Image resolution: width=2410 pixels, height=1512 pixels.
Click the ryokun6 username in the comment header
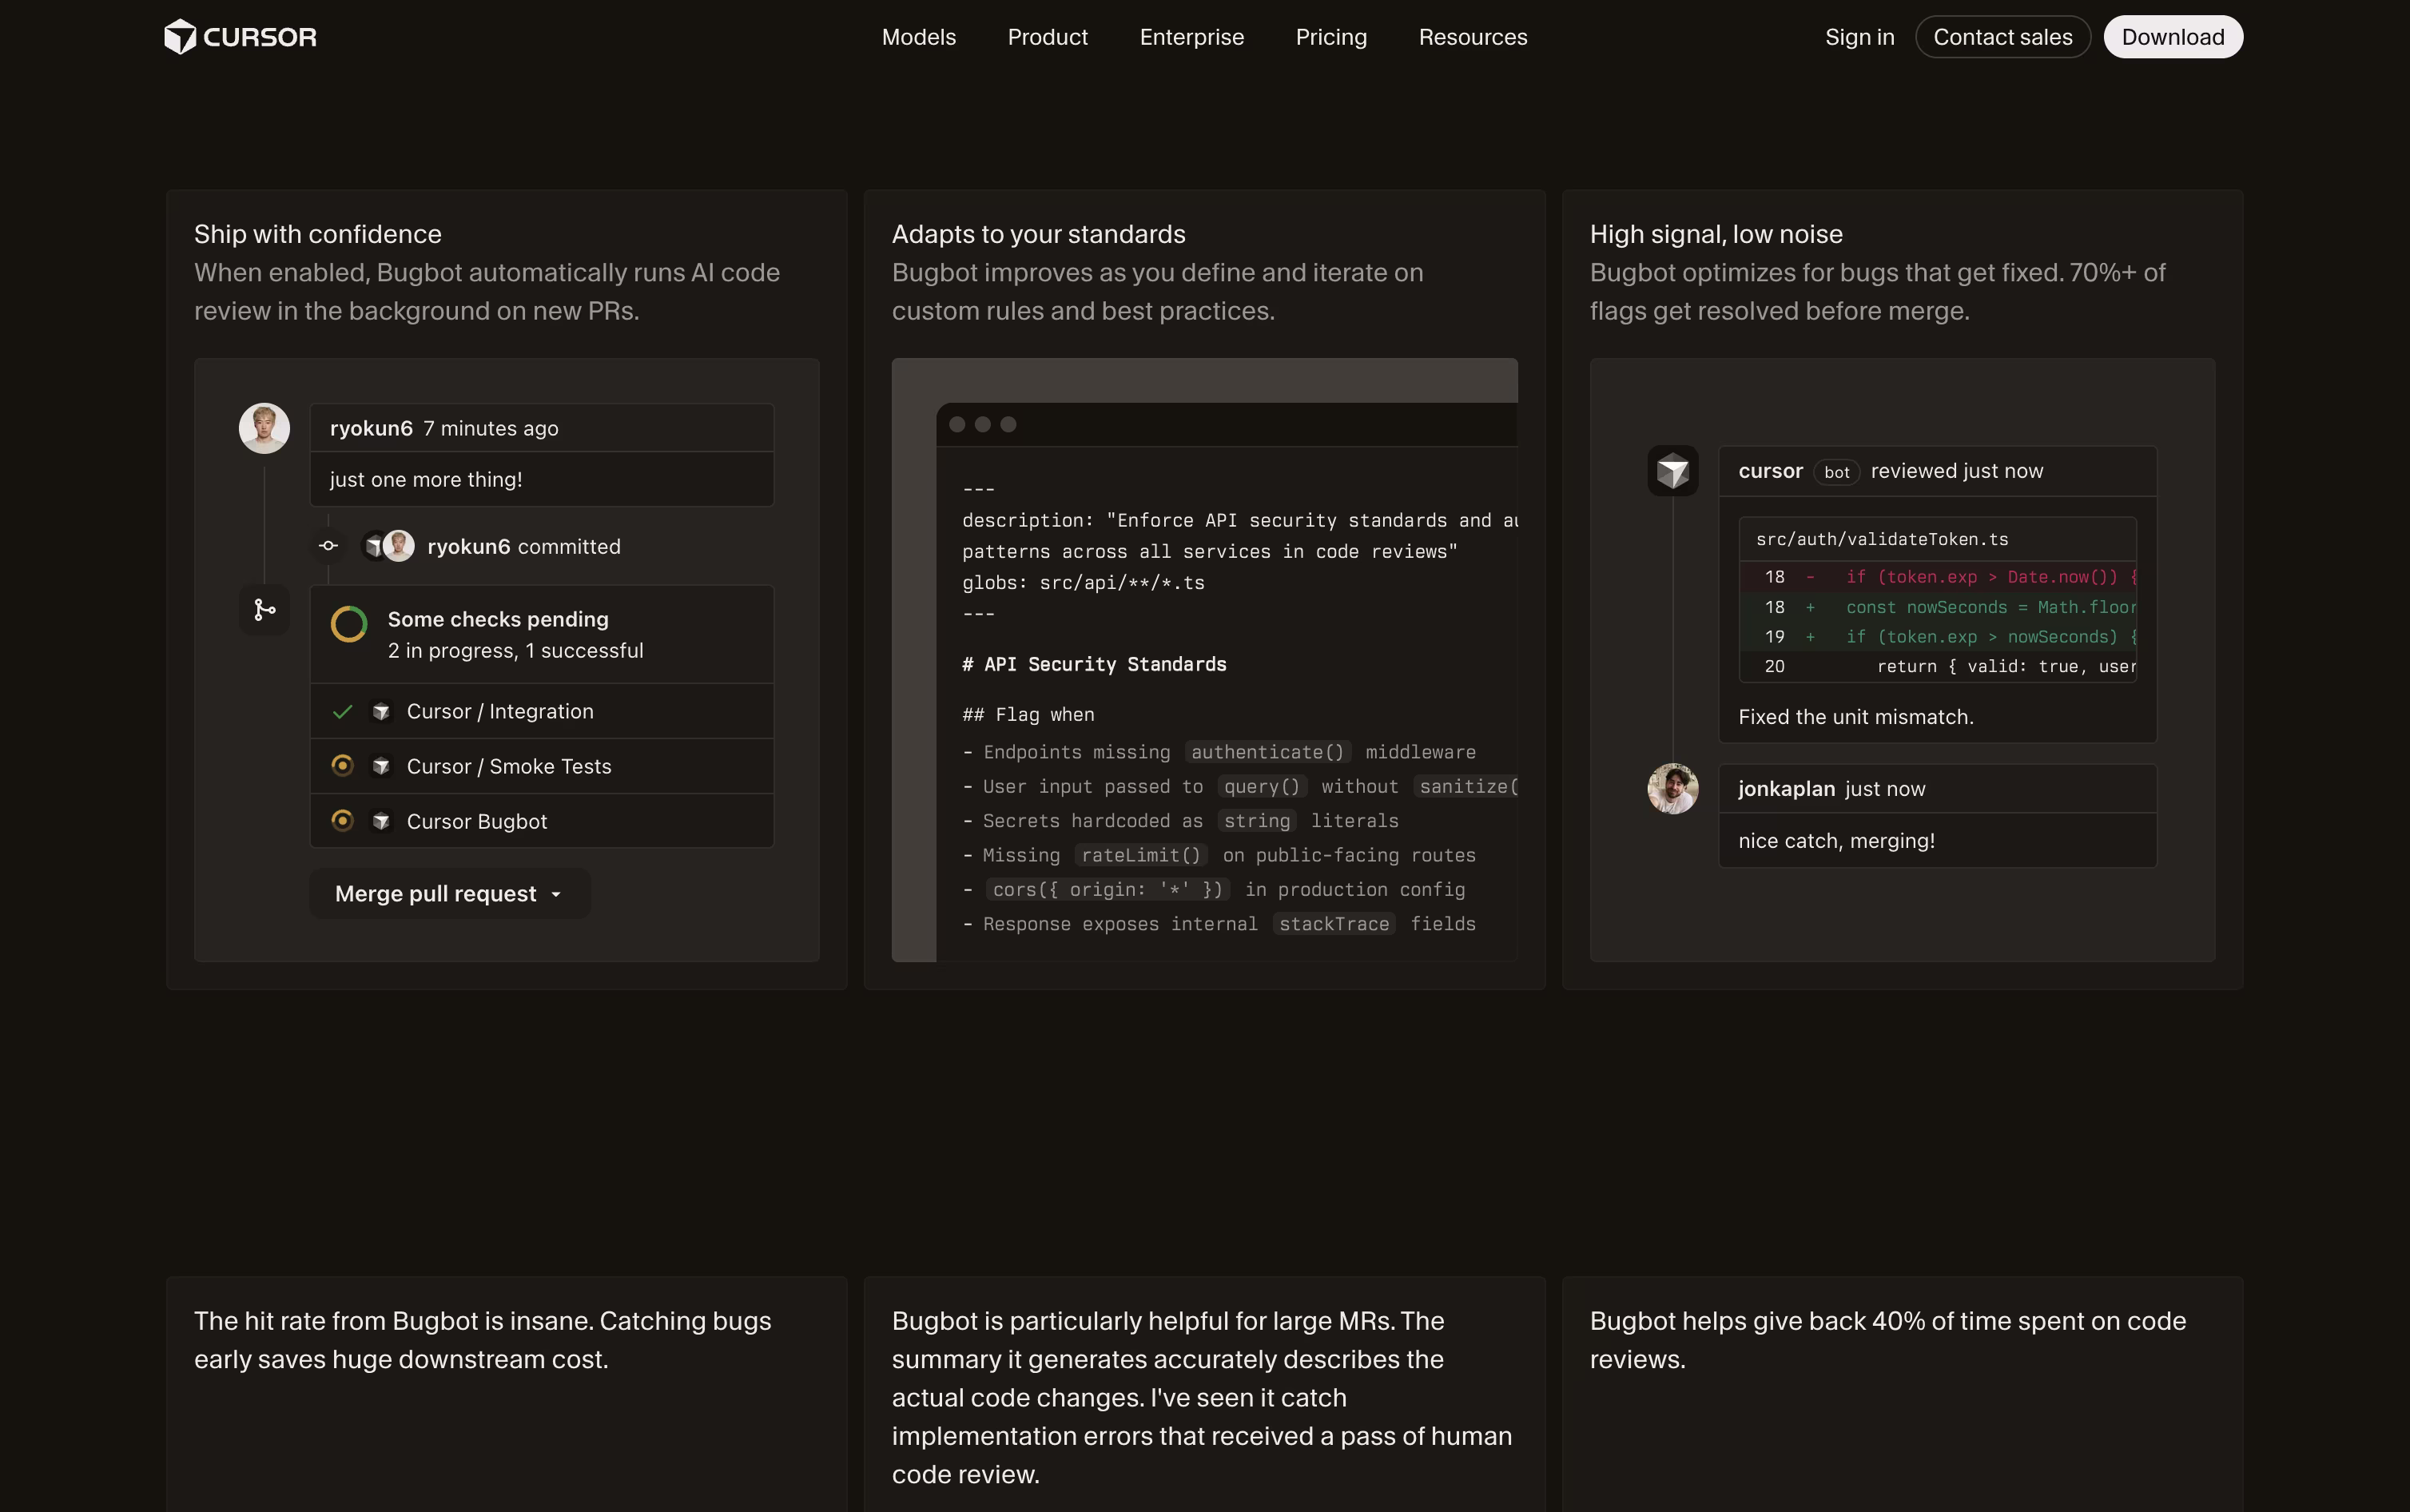tap(371, 428)
